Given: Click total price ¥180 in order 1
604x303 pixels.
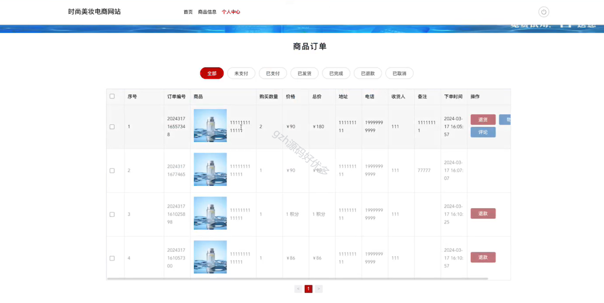Looking at the screenshot, I should [319, 127].
